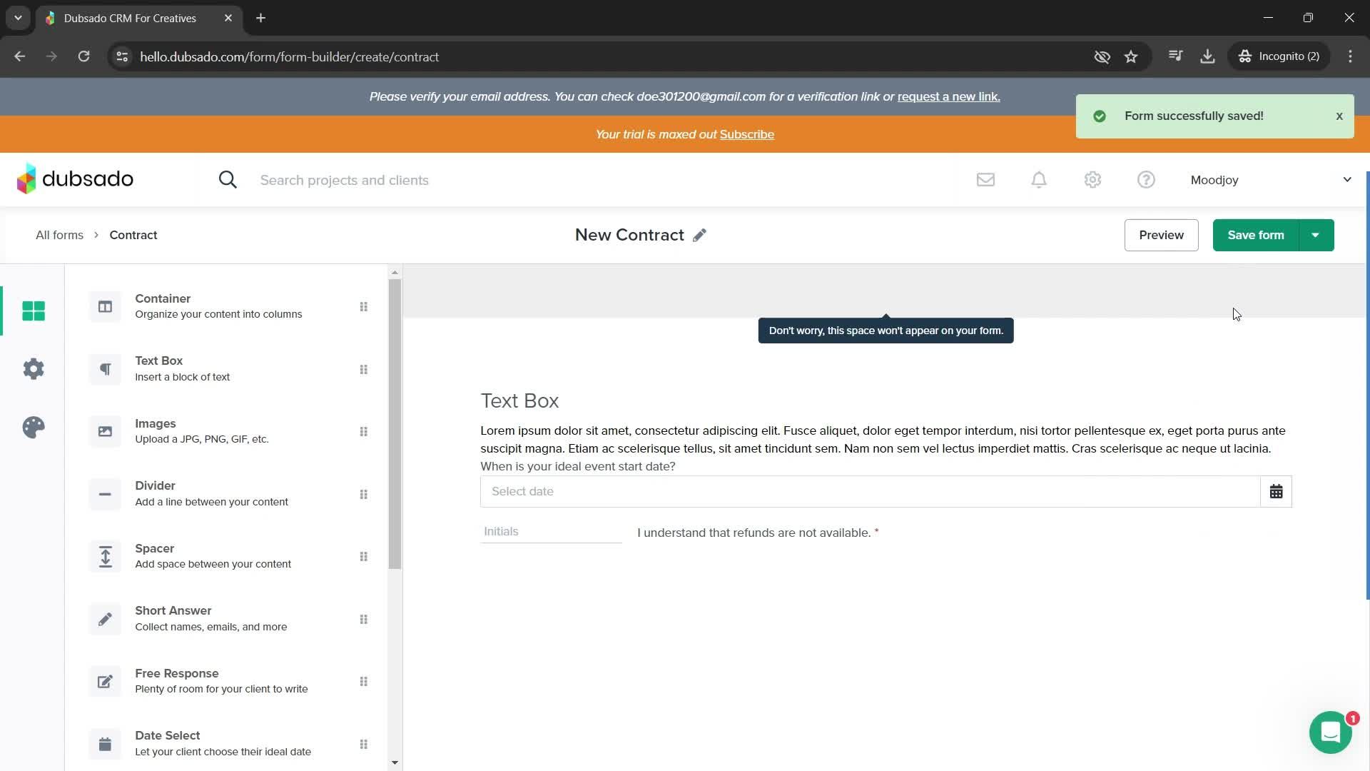Screen dimensions: 1370x771
Task: Grab the Images drag handle
Action: point(363,432)
